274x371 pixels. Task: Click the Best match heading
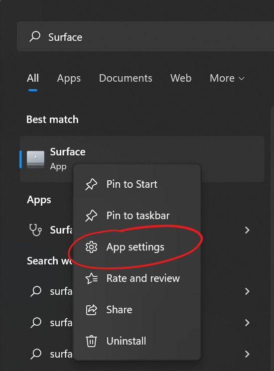[52, 120]
